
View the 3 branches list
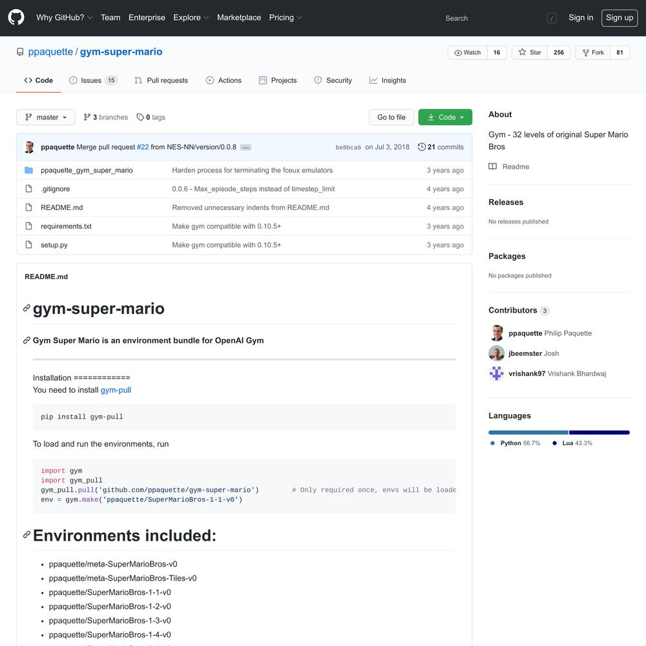tap(106, 118)
